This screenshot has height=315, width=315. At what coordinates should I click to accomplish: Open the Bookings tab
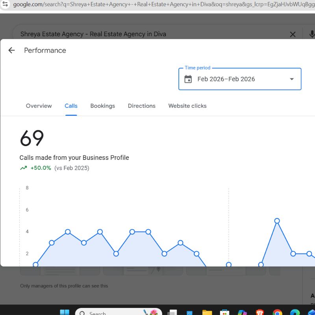pos(102,106)
